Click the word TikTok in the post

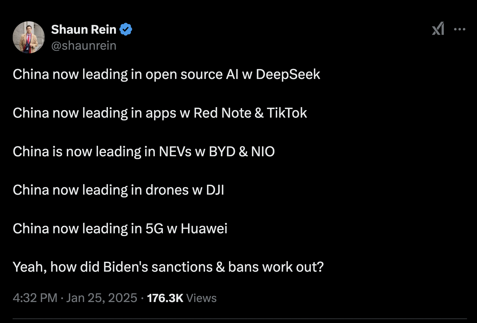tap(287, 113)
